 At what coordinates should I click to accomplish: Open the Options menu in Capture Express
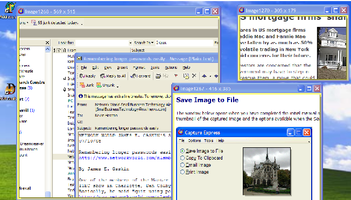(194, 140)
